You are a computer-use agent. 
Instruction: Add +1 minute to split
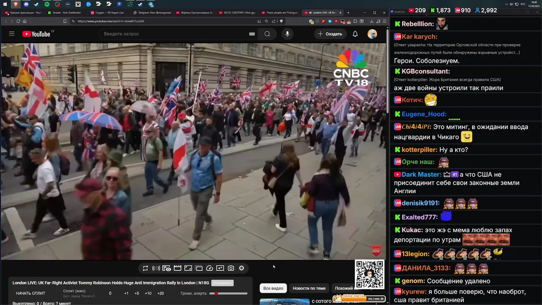point(126,293)
